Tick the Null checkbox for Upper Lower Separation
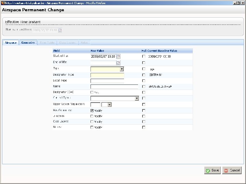This screenshot has width=246, height=184. coord(143,104)
